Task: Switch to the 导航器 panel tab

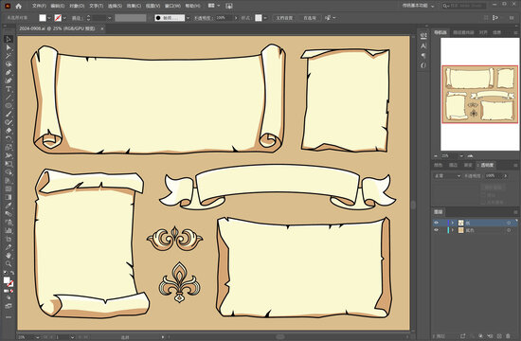Action: [440, 32]
